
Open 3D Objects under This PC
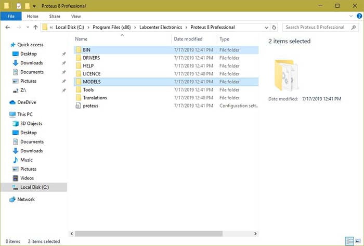click(28, 123)
